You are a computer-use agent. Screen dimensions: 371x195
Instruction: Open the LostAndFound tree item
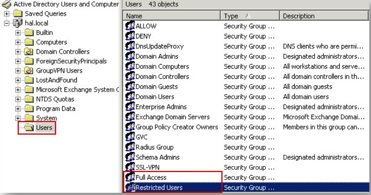[x=56, y=80]
